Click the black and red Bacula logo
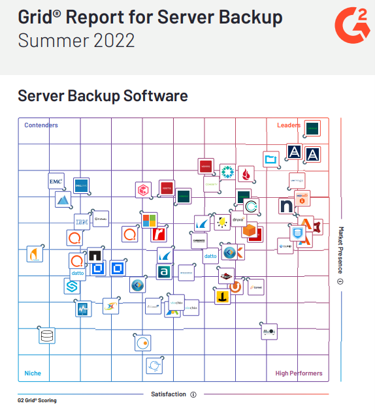Image resolution: width=375 pixels, height=412 pixels. click(226, 276)
